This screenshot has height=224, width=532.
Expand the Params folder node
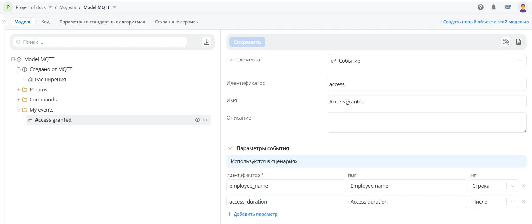(18, 89)
